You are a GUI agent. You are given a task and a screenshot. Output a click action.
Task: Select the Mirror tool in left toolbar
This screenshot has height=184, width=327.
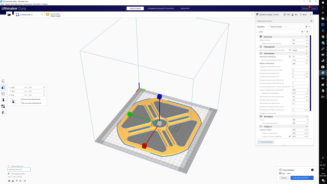coord(3,100)
